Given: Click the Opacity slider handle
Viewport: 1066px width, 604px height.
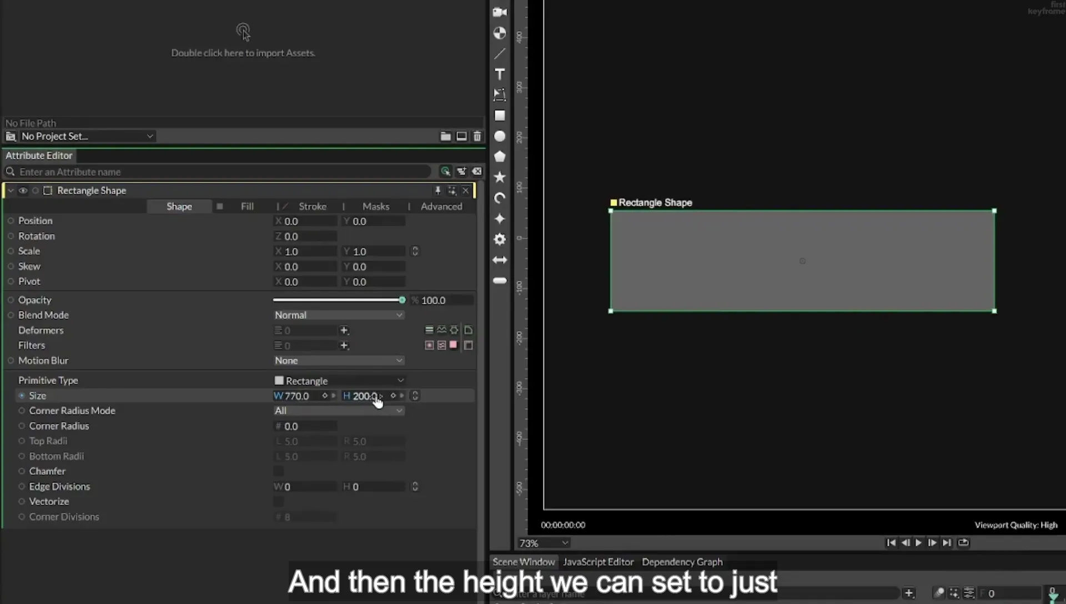Looking at the screenshot, I should 402,300.
